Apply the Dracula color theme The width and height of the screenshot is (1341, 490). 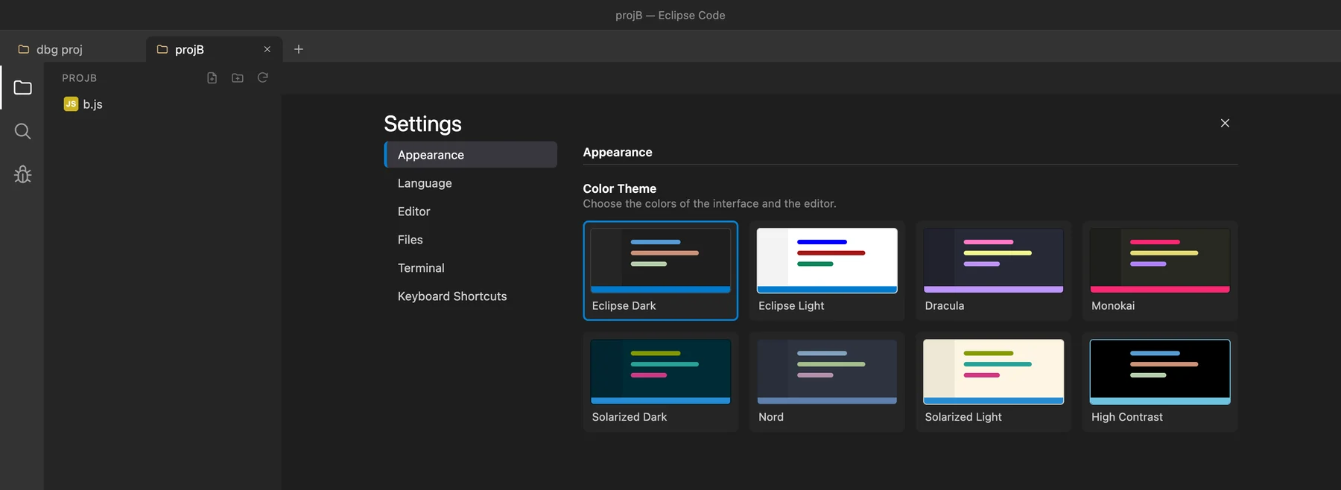click(x=994, y=270)
